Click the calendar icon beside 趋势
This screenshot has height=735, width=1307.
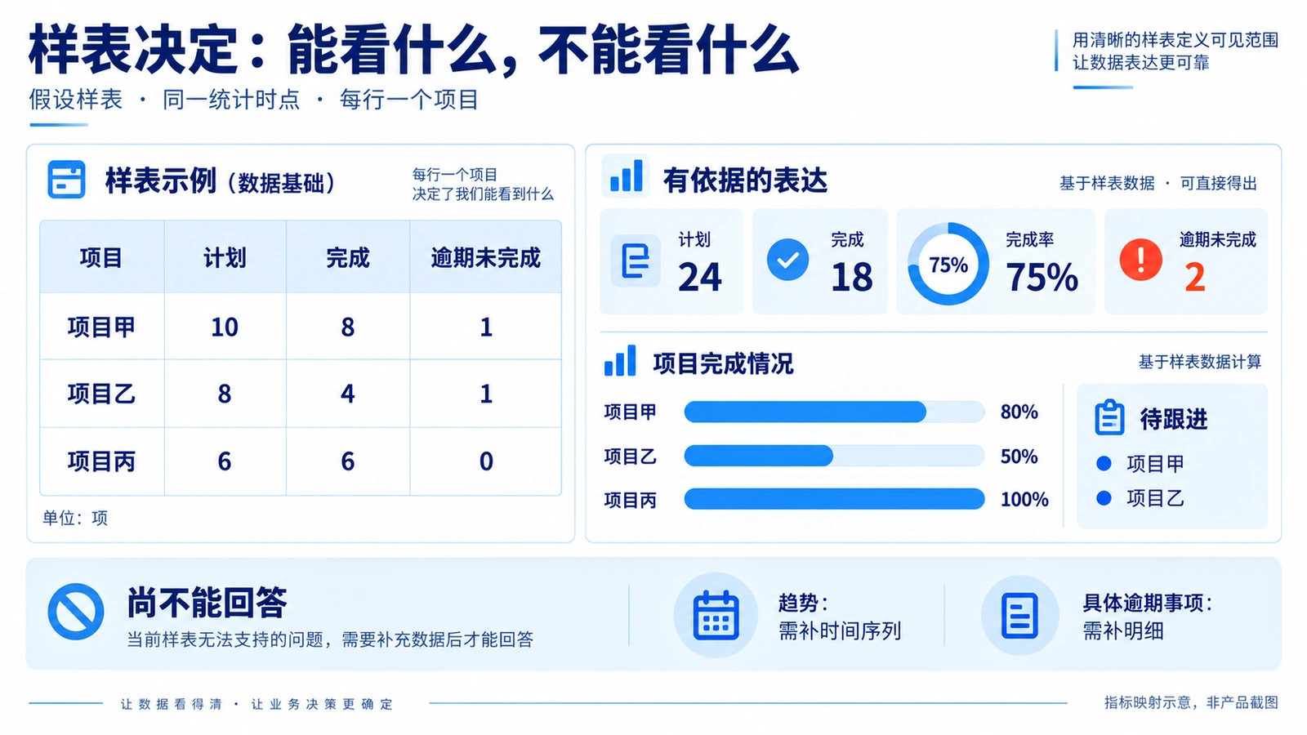tap(716, 615)
